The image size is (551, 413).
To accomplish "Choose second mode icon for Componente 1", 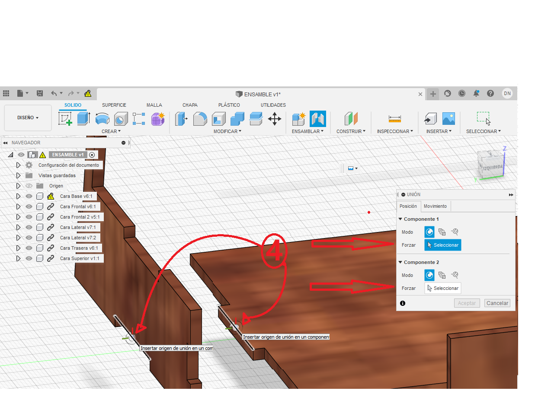I will pyautogui.click(x=442, y=232).
